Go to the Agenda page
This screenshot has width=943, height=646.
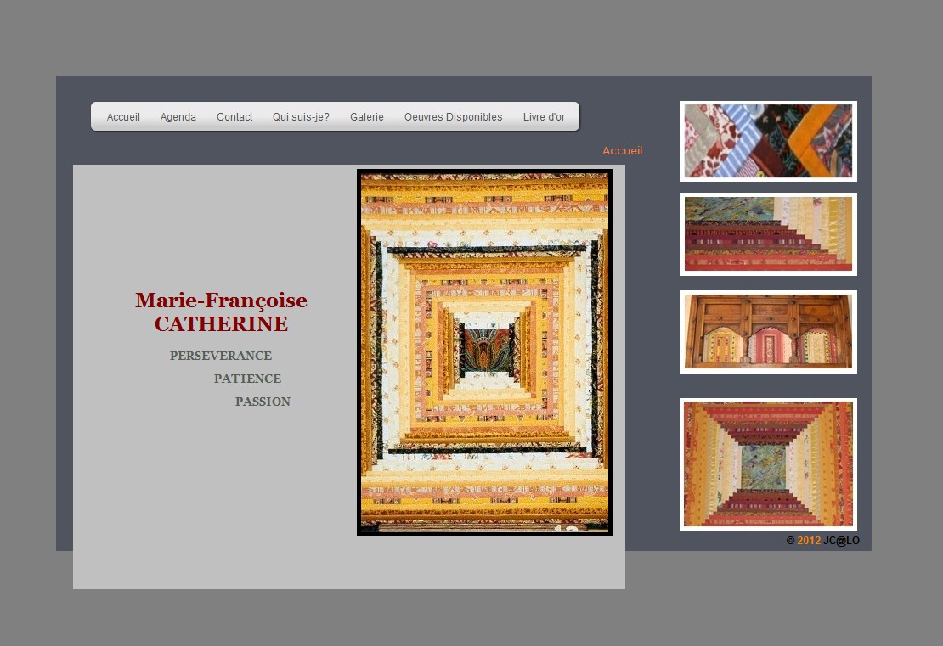(178, 116)
